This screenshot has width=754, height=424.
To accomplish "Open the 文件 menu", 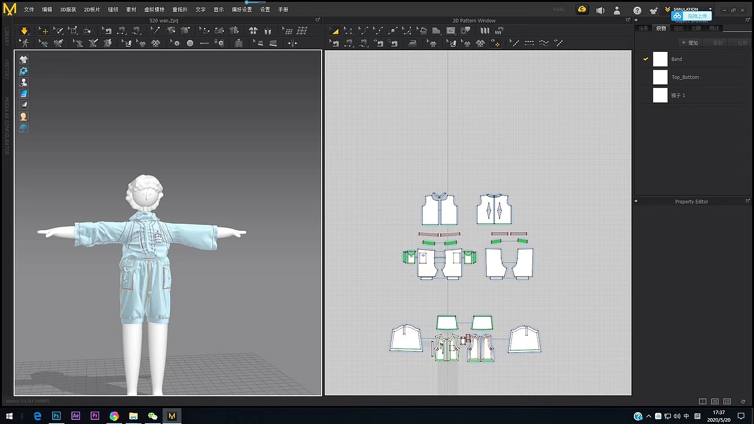I will point(29,9).
